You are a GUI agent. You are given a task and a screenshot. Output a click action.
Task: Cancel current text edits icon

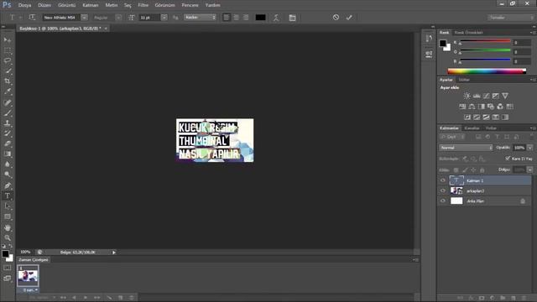[x=336, y=17]
